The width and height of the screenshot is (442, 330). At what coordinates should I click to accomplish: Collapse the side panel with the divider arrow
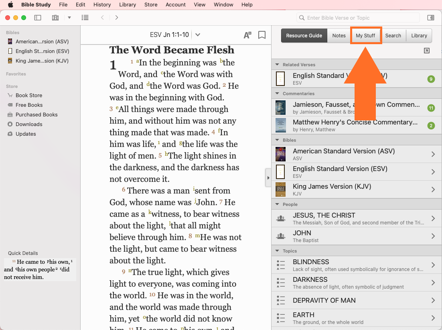tap(268, 178)
